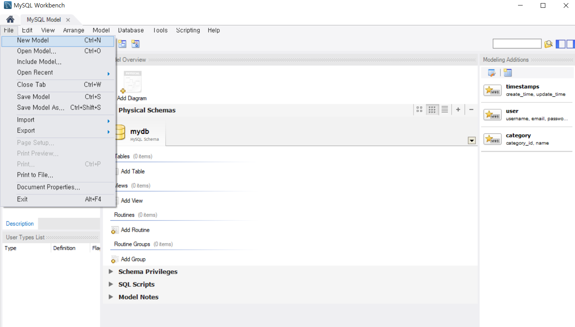Click the toolbar icon with a small table
Image resolution: width=575 pixels, height=327 pixels.
coord(122,44)
